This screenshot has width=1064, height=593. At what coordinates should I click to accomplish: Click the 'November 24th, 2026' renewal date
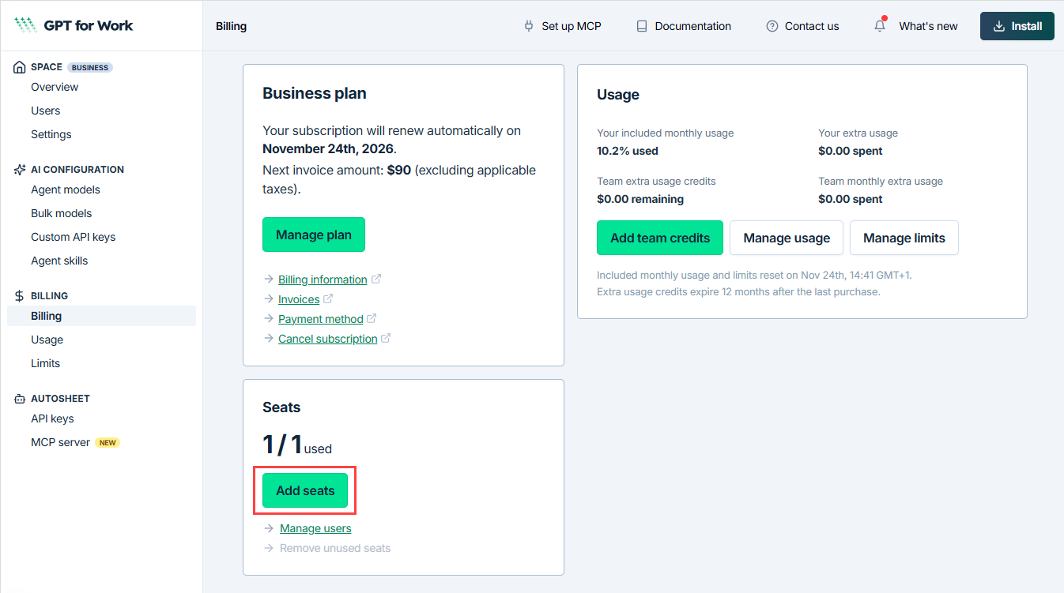[328, 148]
